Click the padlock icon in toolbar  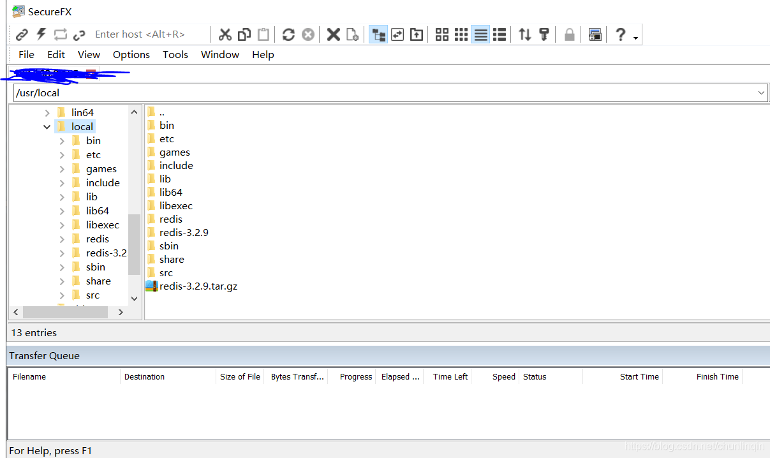[x=569, y=34]
